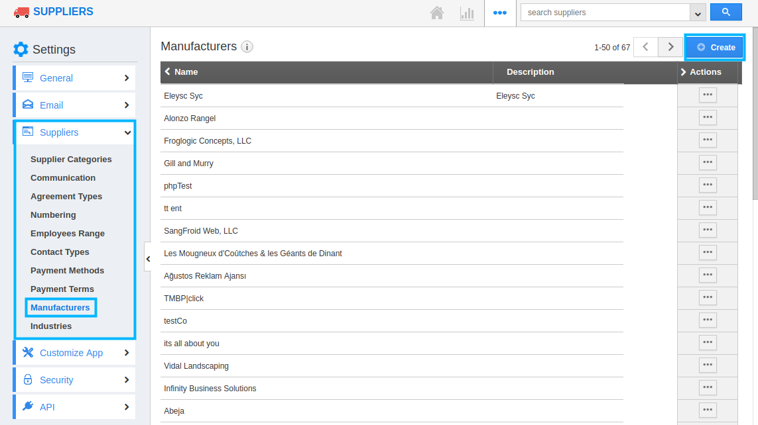Screen dimensions: 758x425
Task: Sort by the Name column header
Action: [x=186, y=72]
